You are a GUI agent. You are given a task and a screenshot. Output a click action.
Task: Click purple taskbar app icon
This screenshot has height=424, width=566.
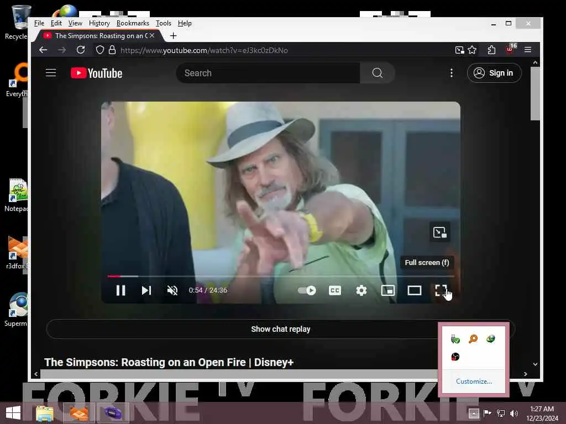click(x=112, y=413)
